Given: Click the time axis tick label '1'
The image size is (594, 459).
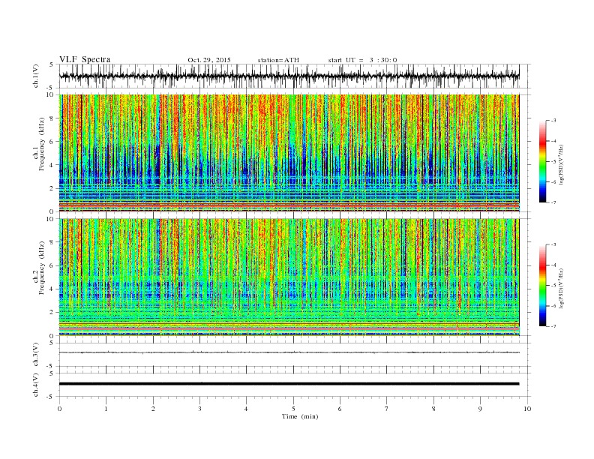Looking at the screenshot, I should [106, 409].
